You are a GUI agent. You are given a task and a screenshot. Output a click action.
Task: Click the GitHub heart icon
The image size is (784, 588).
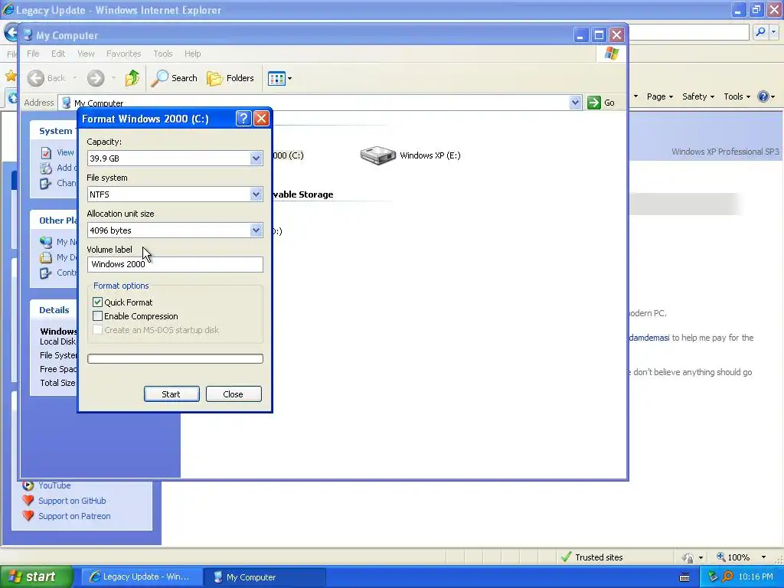pos(28,500)
